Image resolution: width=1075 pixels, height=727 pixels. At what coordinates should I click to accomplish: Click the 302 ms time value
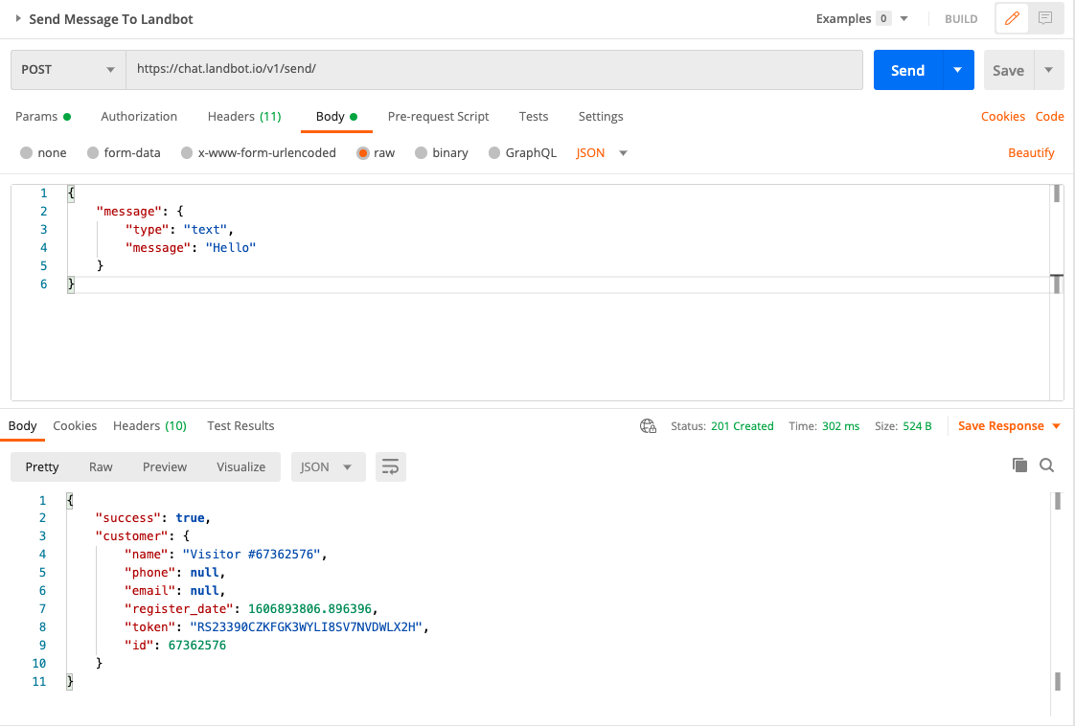(x=840, y=426)
